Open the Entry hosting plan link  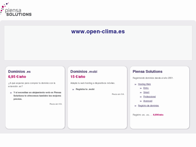click(146, 88)
